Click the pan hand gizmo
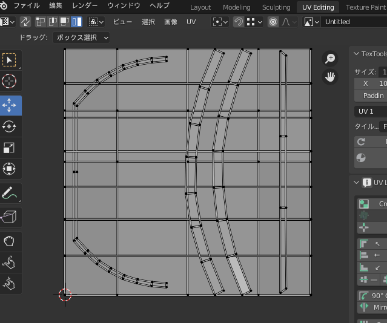 (x=330, y=77)
